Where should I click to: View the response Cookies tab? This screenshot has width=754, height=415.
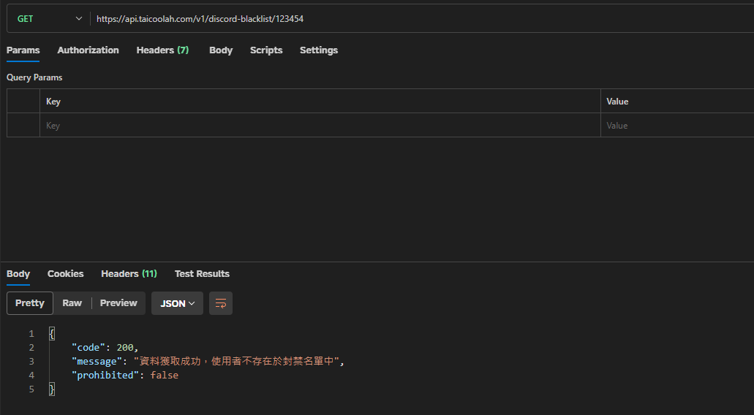[65, 274]
